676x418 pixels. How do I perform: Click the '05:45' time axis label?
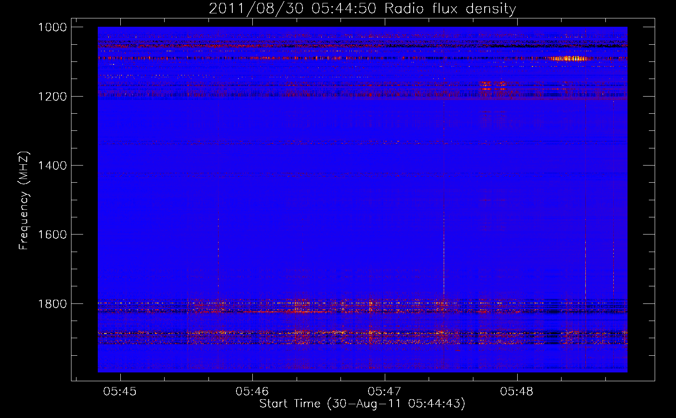(120, 392)
